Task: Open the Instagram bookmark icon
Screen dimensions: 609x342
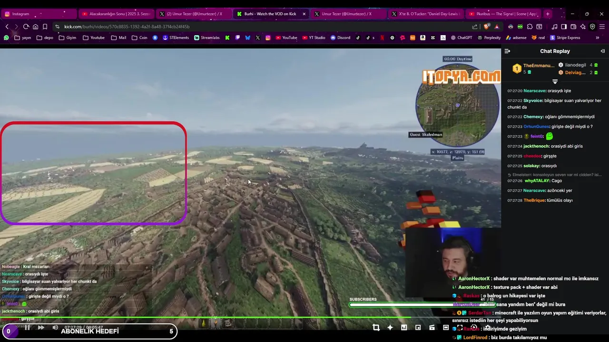Action: 268,38
